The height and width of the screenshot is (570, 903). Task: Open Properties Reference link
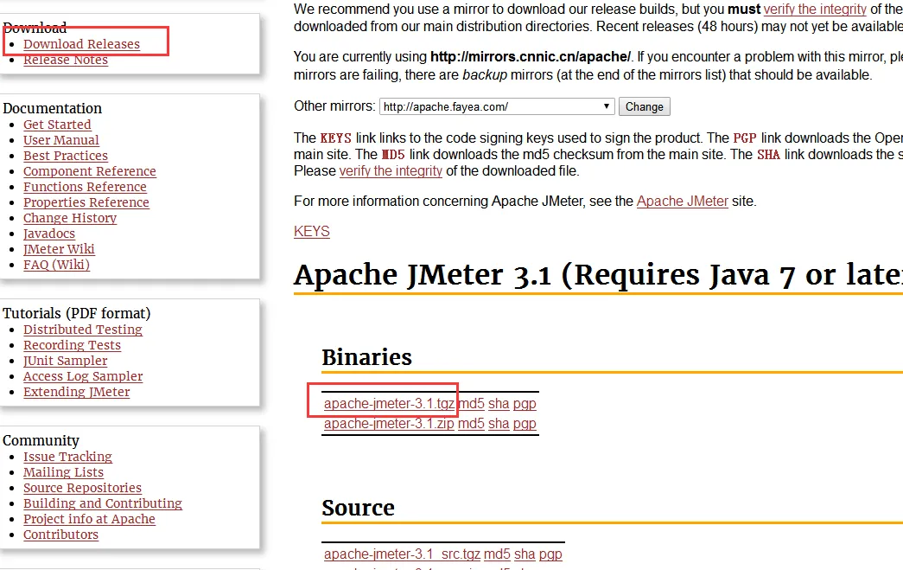pyautogui.click(x=86, y=202)
